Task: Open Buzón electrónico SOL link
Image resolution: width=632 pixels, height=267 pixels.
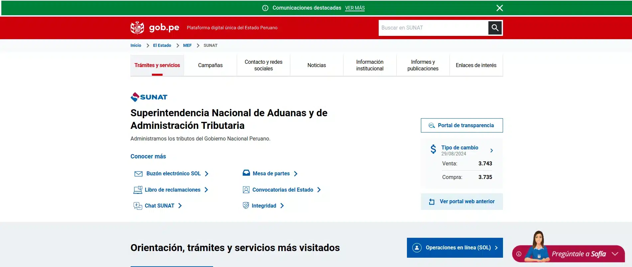Action: (174, 174)
